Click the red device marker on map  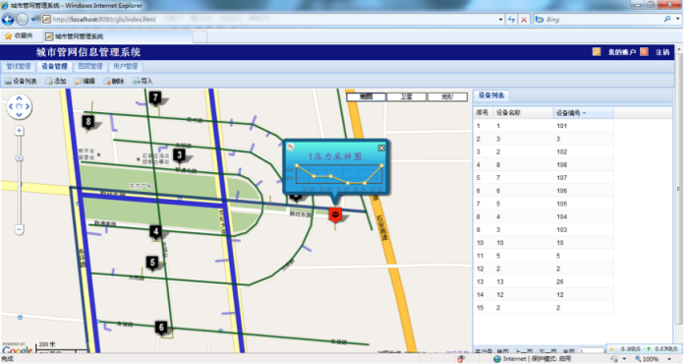tap(335, 215)
